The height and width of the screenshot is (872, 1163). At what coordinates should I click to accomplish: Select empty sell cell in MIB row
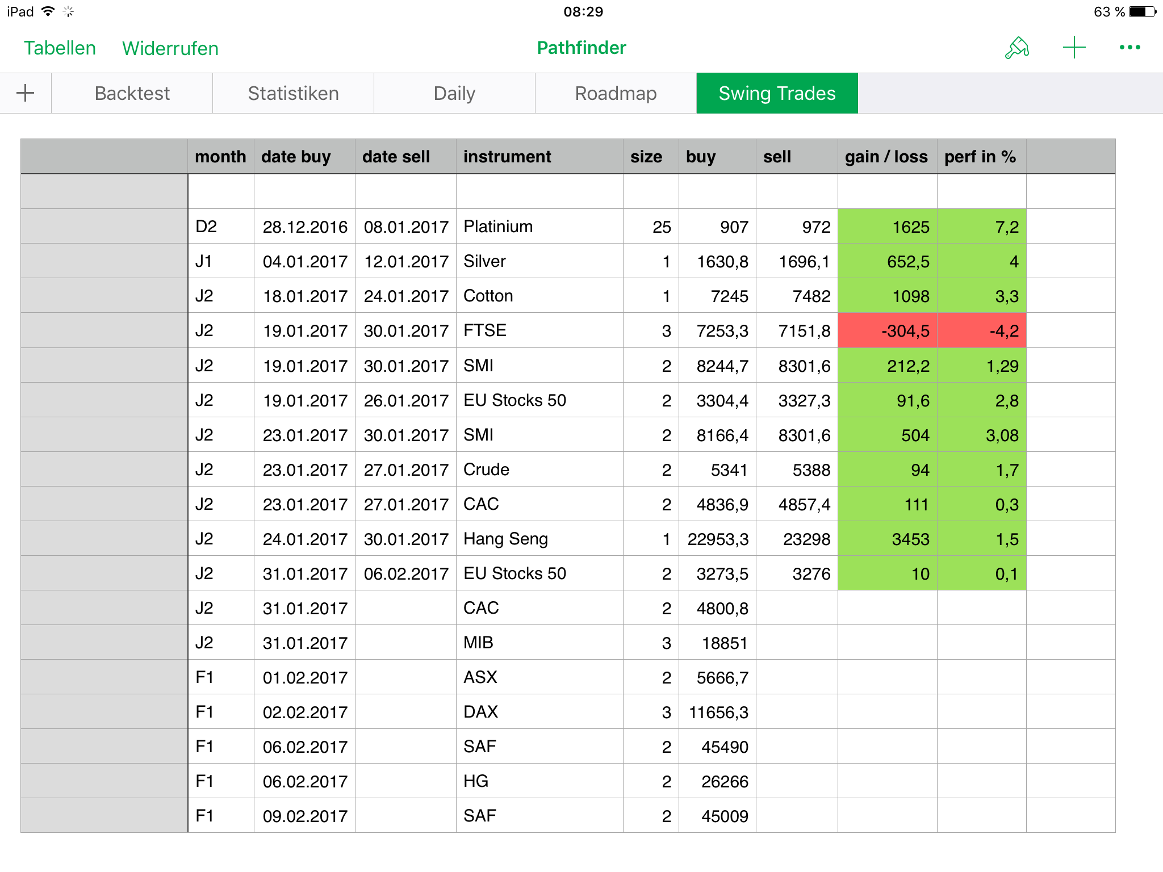point(796,643)
